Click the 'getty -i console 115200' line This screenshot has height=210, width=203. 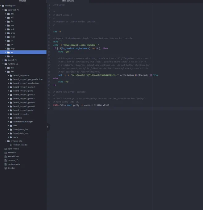[x=81, y=105]
